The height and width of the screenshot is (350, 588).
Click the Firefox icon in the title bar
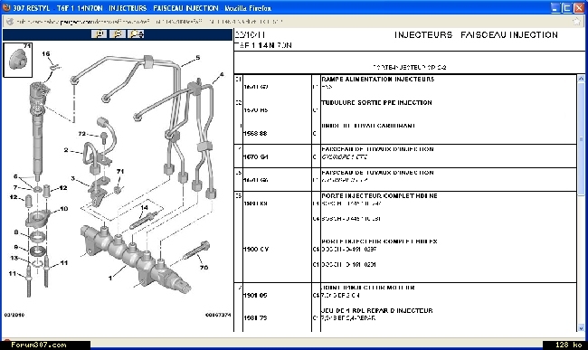[x=6, y=7]
